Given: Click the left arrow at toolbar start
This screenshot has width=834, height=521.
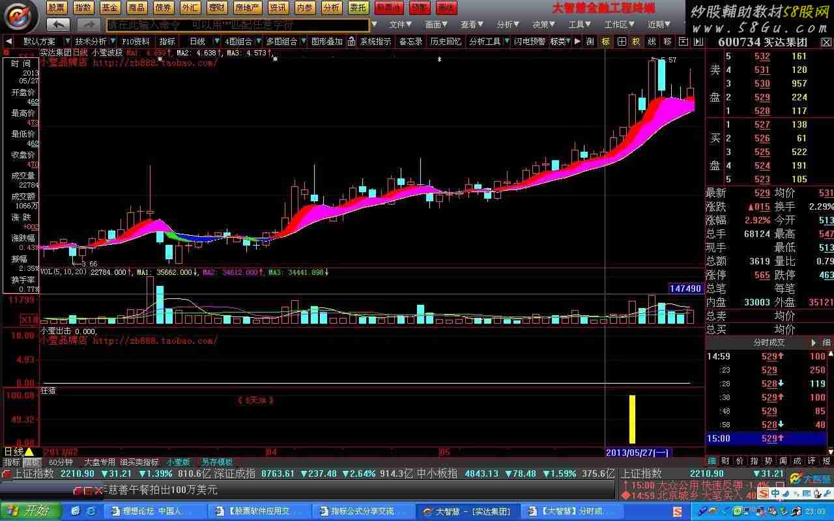Looking at the screenshot, I should [8, 41].
